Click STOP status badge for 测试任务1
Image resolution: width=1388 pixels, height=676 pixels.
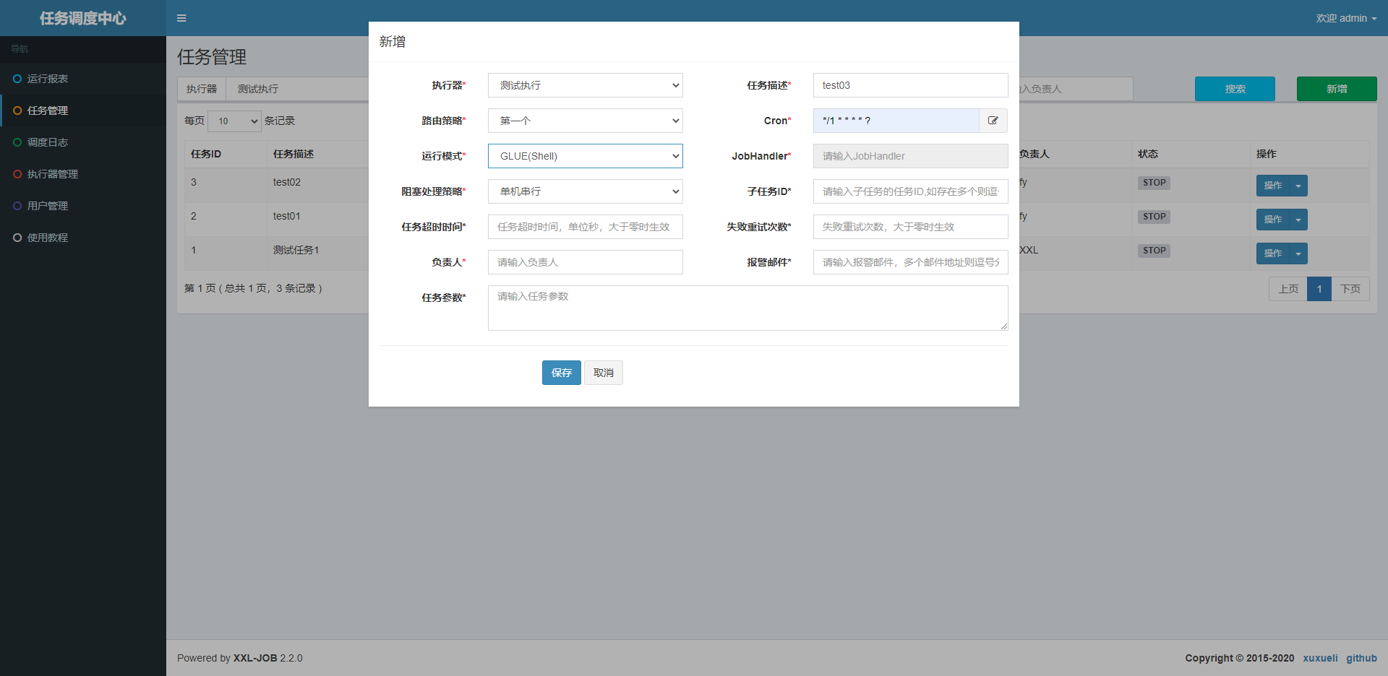pyautogui.click(x=1154, y=251)
